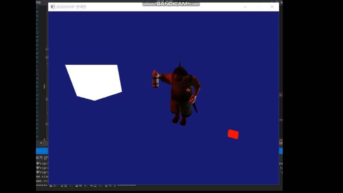Viewport: 343px width, 193px height.
Task: Click the small red square in the scene
Action: 233,134
